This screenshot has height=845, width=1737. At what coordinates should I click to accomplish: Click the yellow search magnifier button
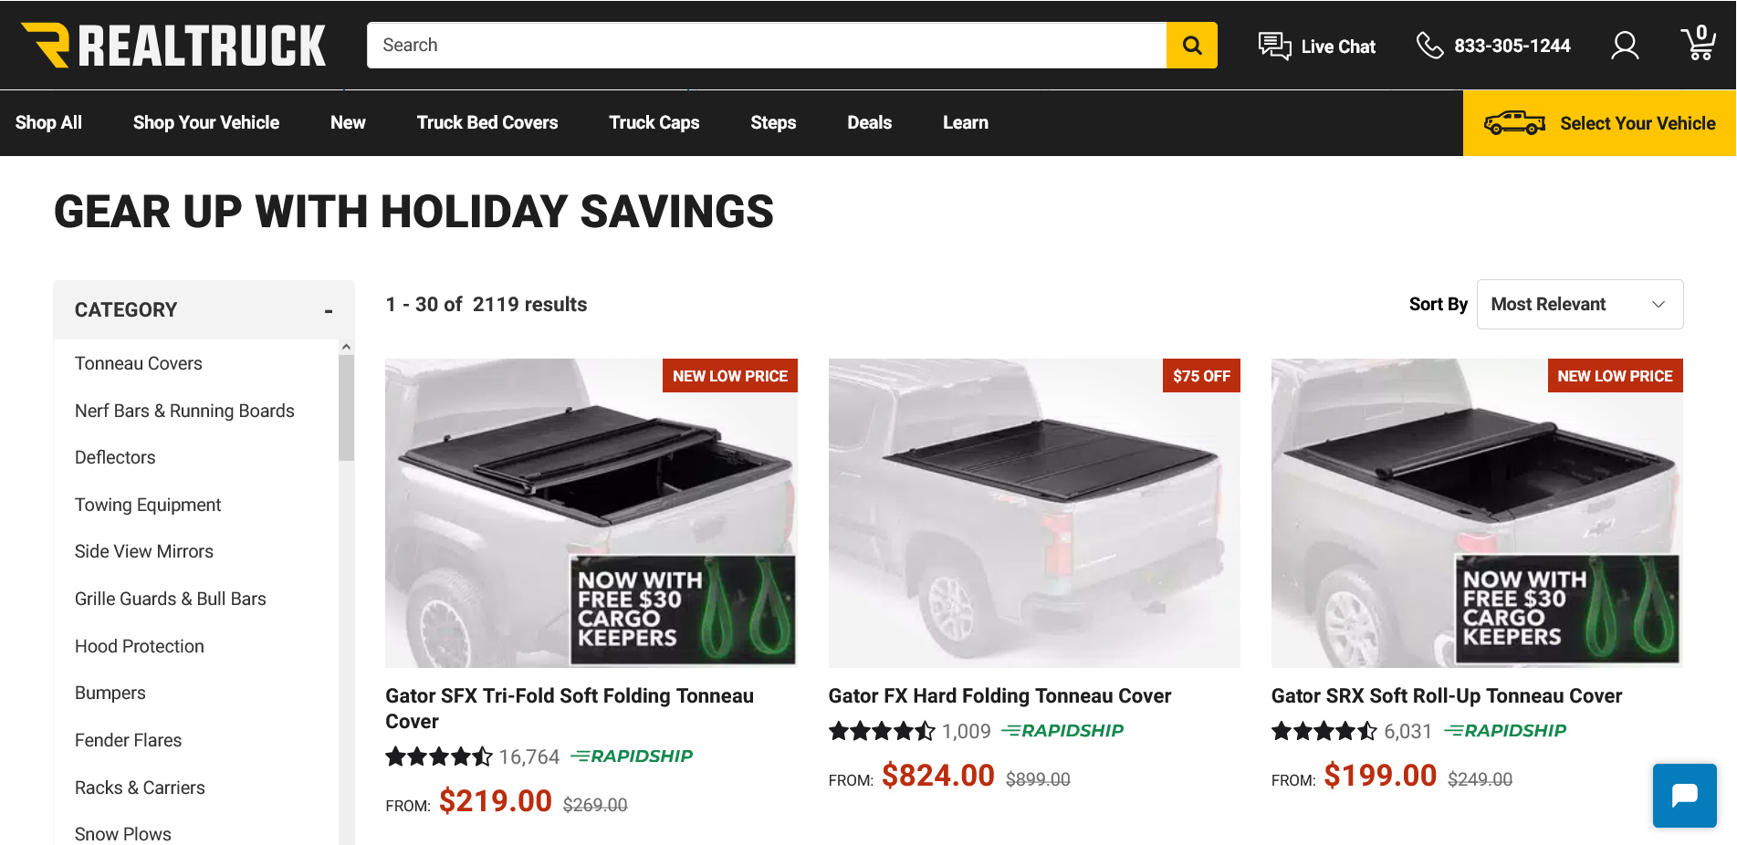1191,46
